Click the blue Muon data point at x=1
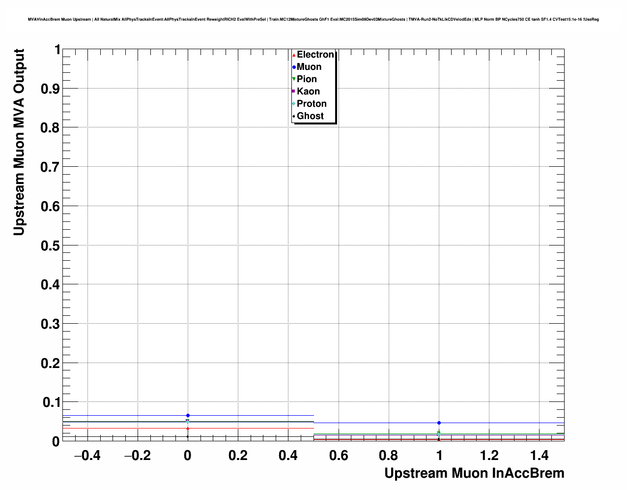627x490 pixels. click(439, 423)
